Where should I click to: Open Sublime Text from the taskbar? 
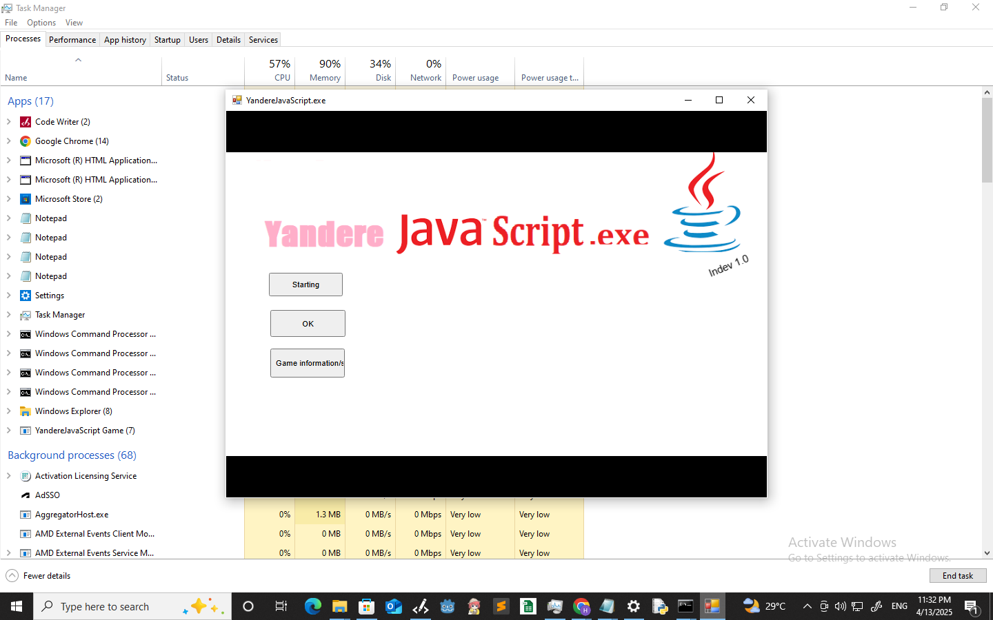[501, 606]
